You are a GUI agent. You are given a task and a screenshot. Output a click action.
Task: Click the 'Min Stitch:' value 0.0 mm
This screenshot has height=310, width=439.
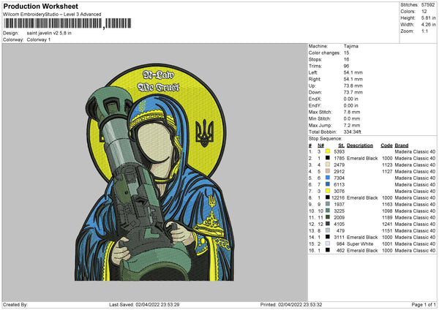[352, 118]
